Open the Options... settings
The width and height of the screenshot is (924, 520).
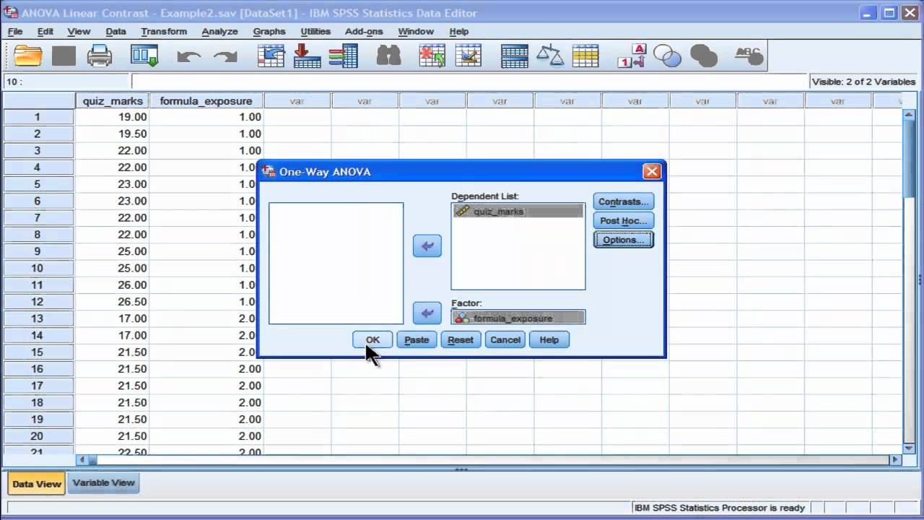coord(624,240)
